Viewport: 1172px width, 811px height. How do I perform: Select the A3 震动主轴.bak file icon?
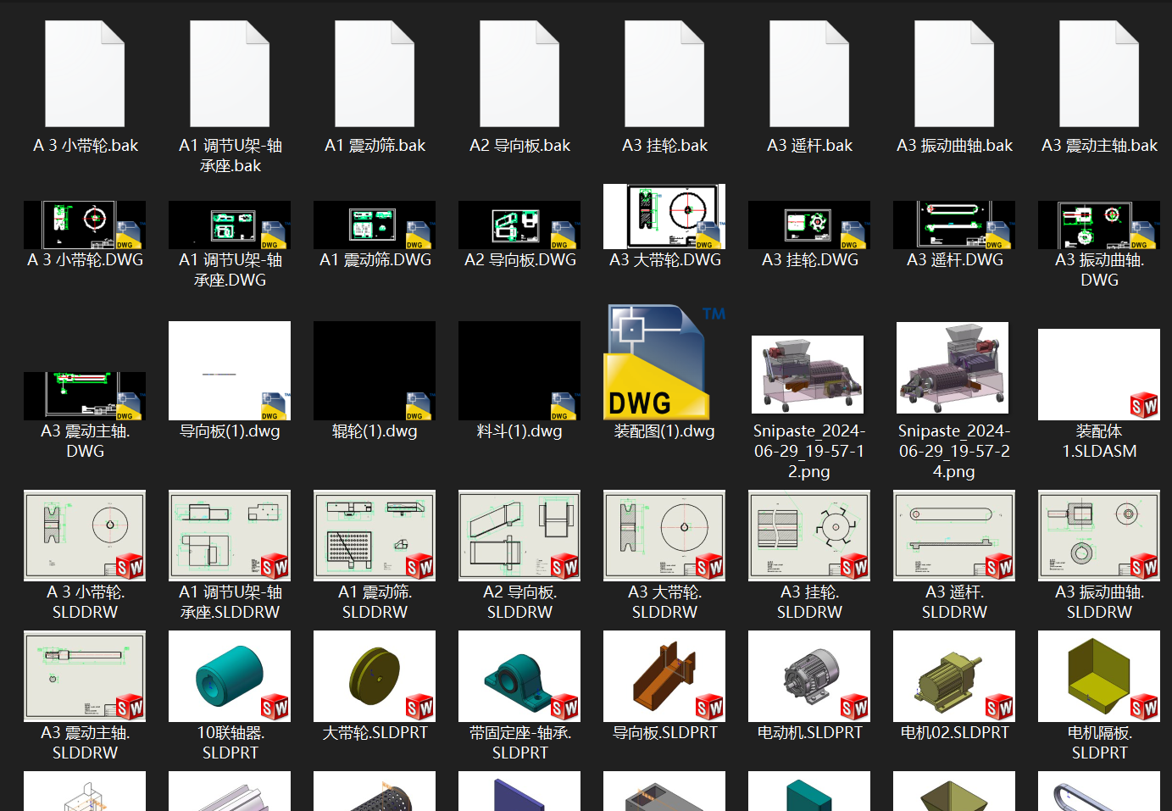click(1099, 74)
